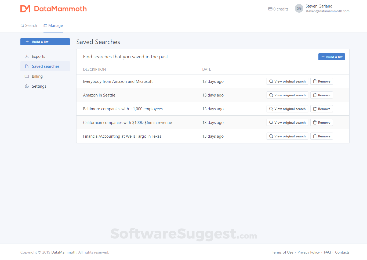Remove the Californian companies saved search
The width and height of the screenshot is (367, 260).
click(321, 123)
